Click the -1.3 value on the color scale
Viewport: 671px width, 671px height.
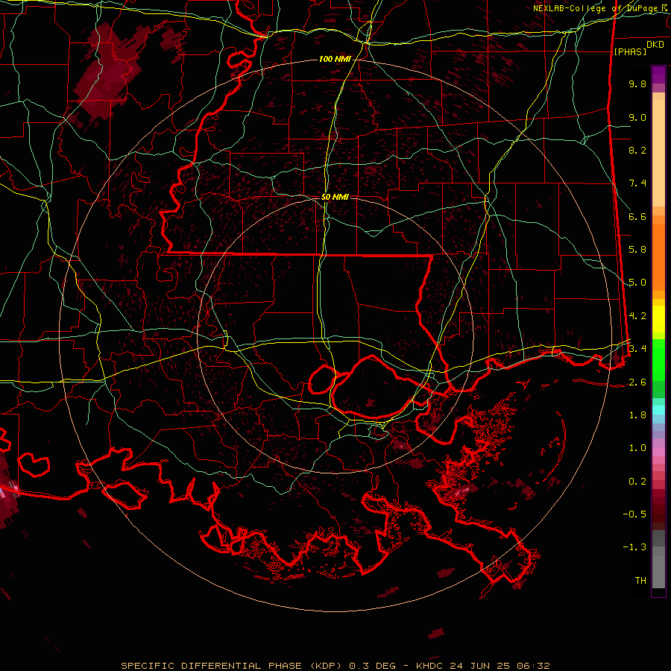click(634, 547)
